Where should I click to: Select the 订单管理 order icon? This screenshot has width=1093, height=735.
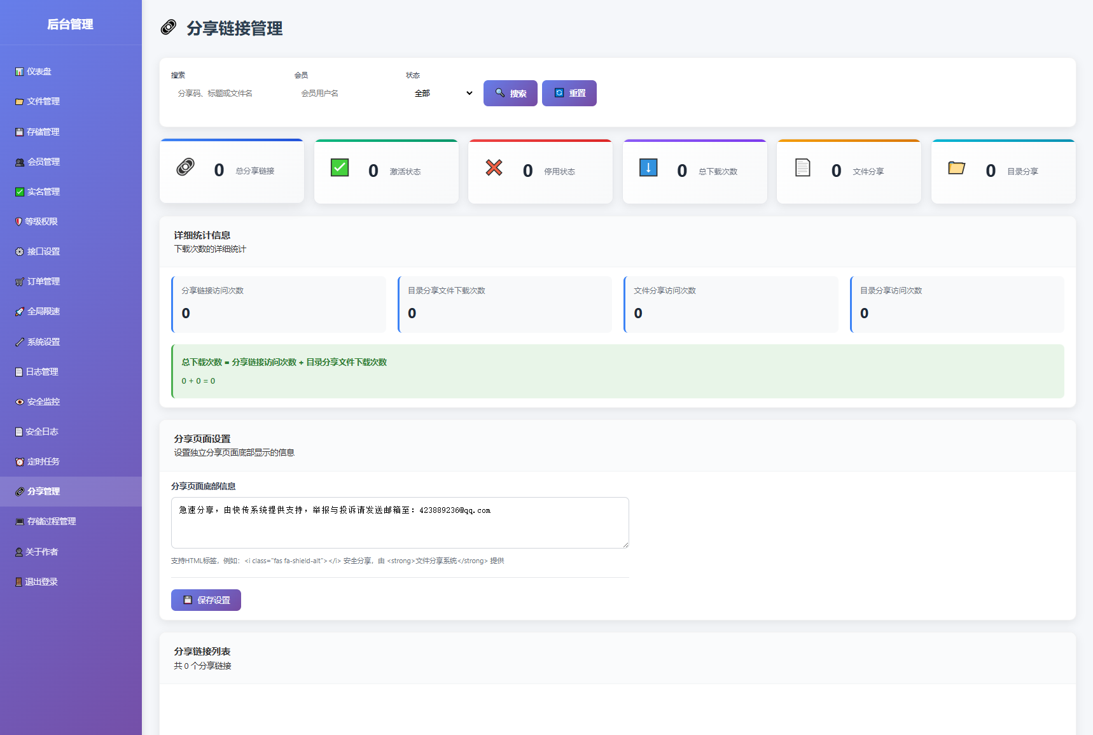(19, 281)
